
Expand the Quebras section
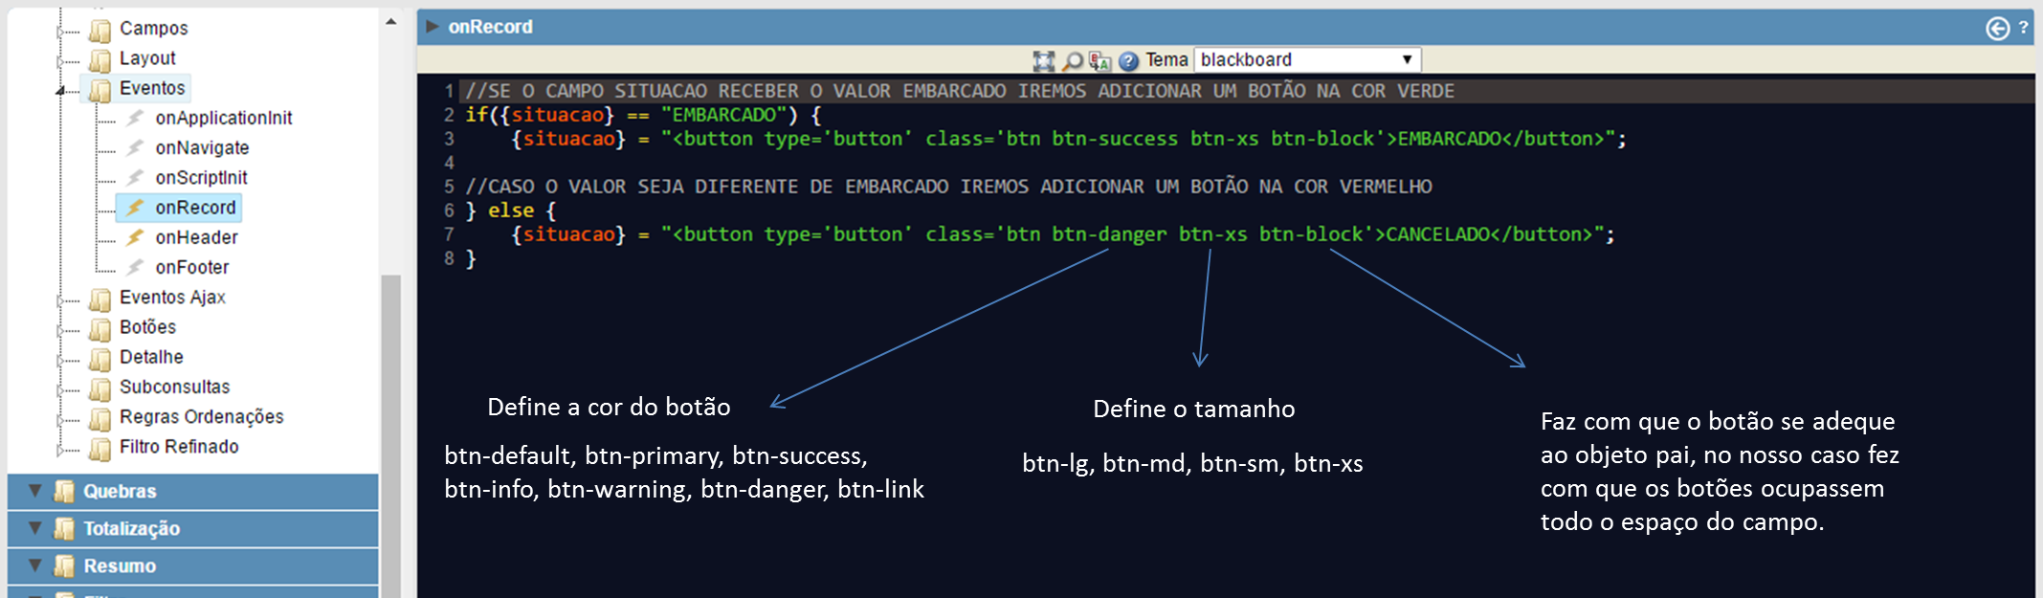(35, 491)
